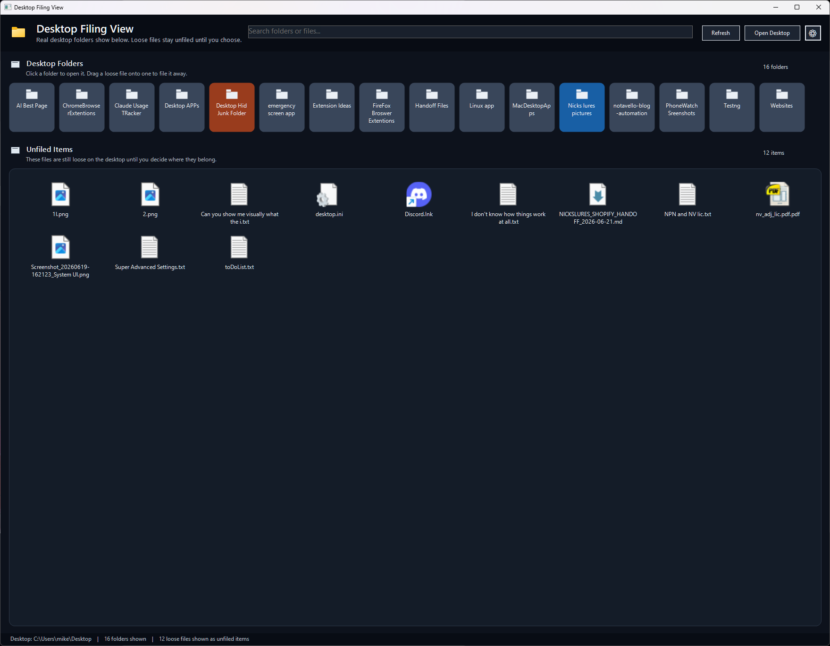Viewport: 830px width, 646px height.
Task: Open the Extension Ideas folder
Action: [x=332, y=107]
